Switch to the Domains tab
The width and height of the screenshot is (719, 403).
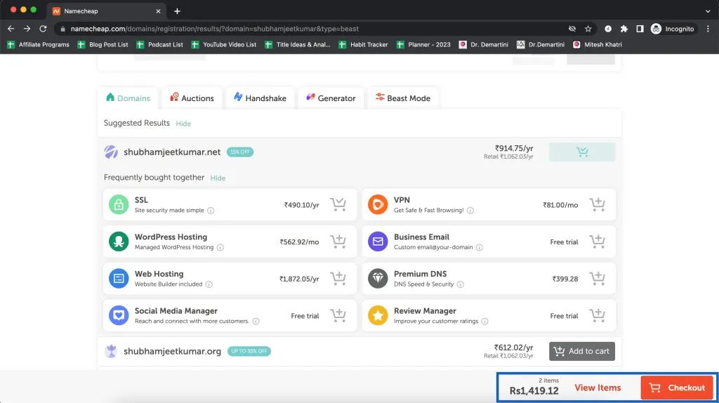(128, 98)
